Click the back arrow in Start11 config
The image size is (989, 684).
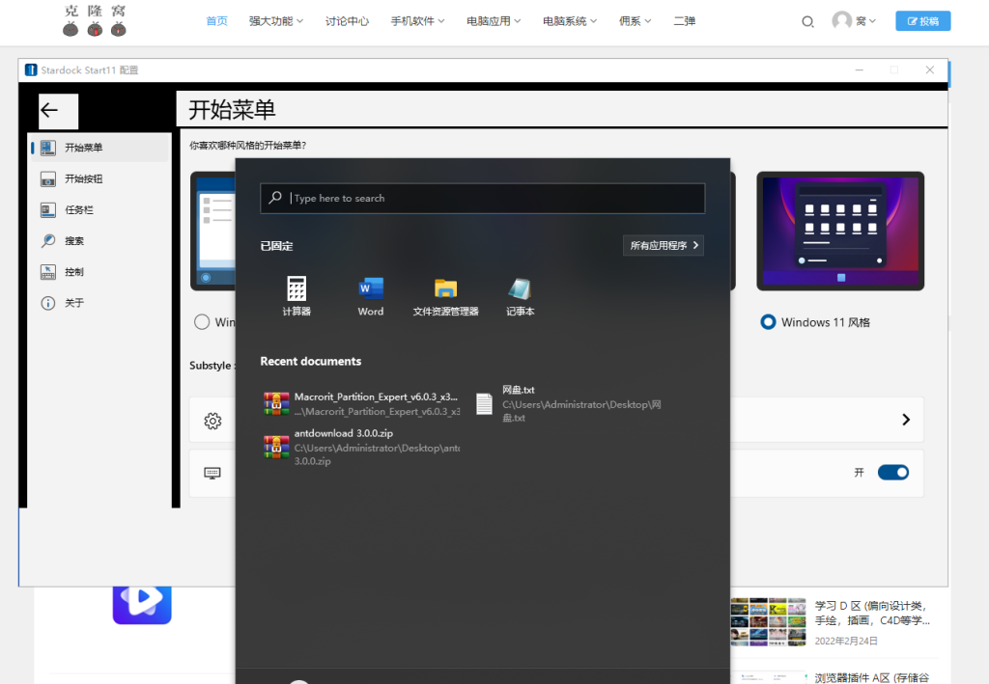[58, 111]
